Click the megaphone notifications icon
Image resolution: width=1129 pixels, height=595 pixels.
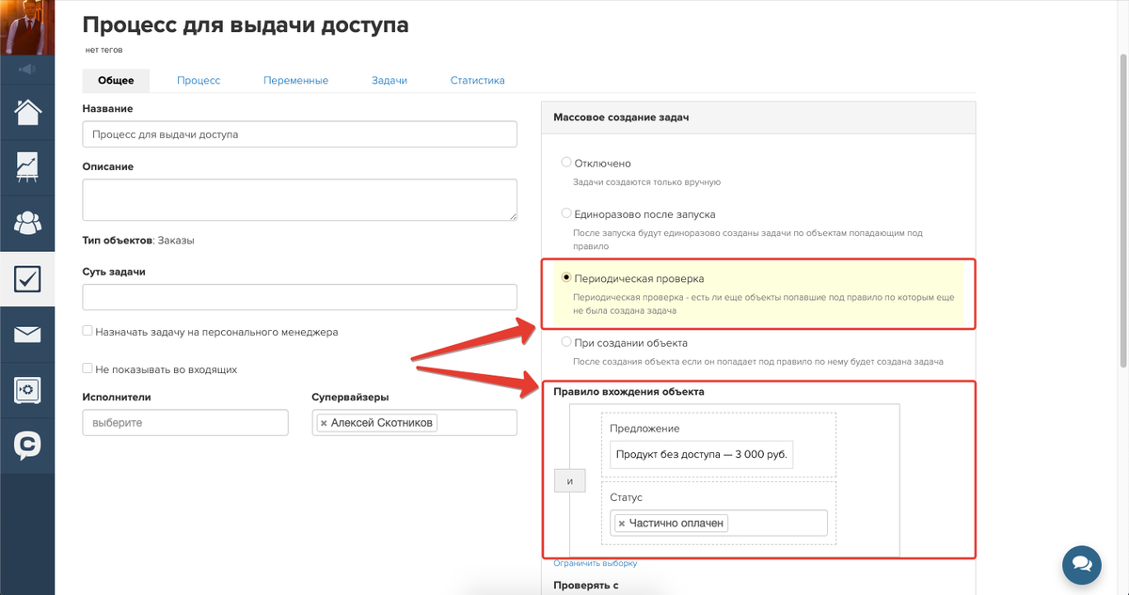click(x=27, y=69)
